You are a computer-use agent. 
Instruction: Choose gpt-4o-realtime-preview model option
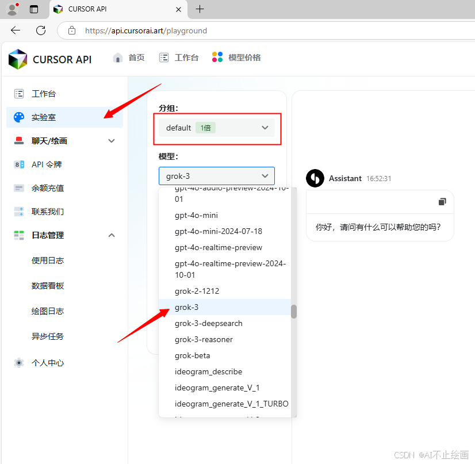(x=225, y=247)
